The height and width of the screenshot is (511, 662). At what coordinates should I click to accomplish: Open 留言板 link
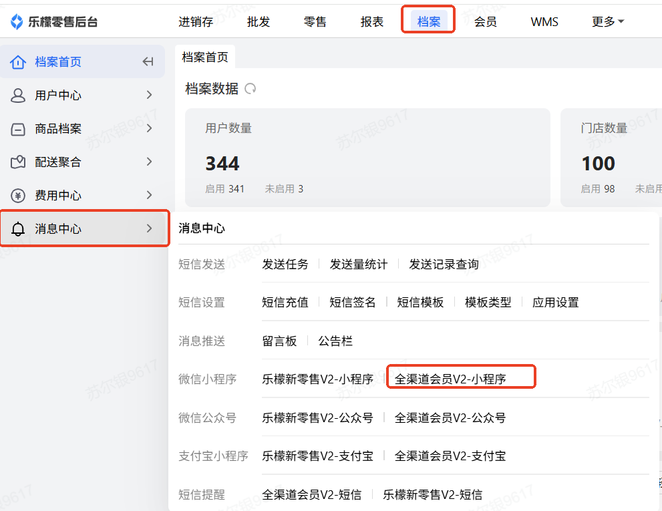click(279, 341)
